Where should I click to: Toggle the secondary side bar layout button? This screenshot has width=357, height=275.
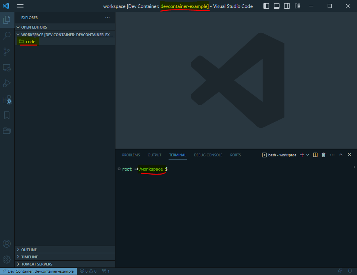tap(287, 6)
